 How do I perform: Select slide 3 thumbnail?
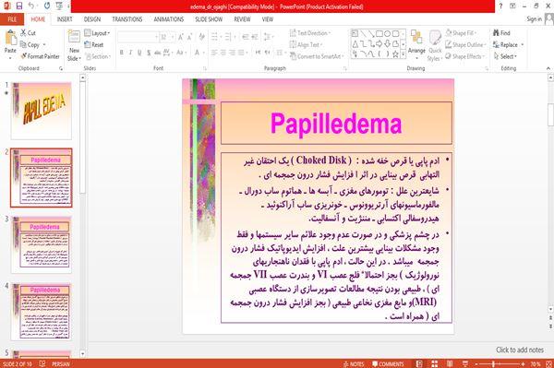click(x=42, y=244)
